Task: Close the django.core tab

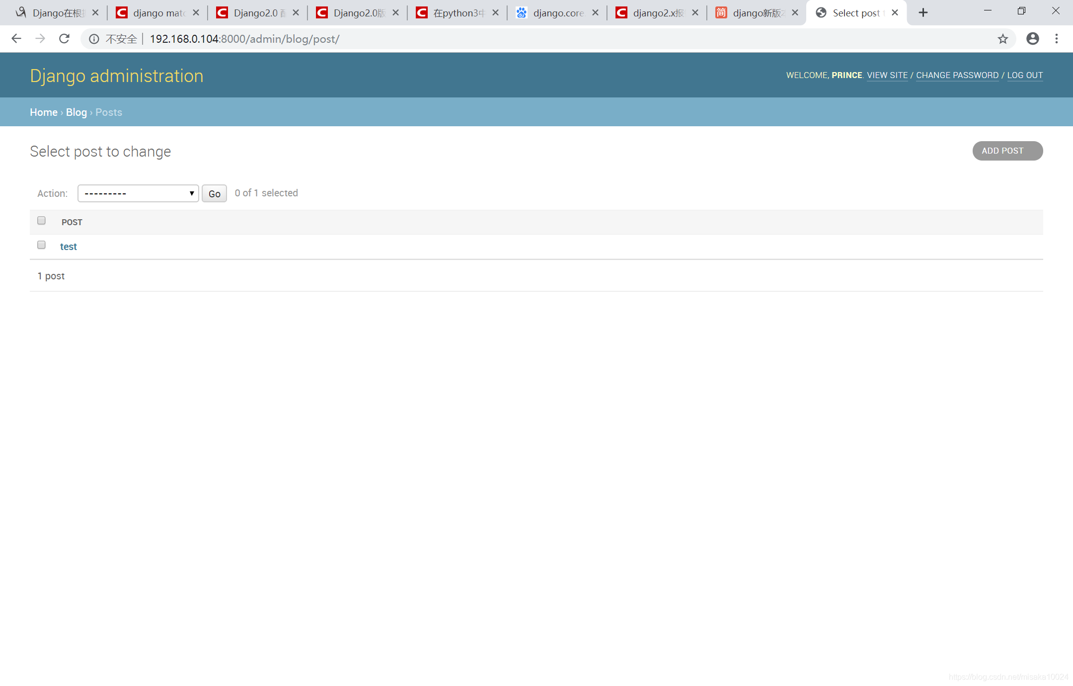Action: (595, 13)
